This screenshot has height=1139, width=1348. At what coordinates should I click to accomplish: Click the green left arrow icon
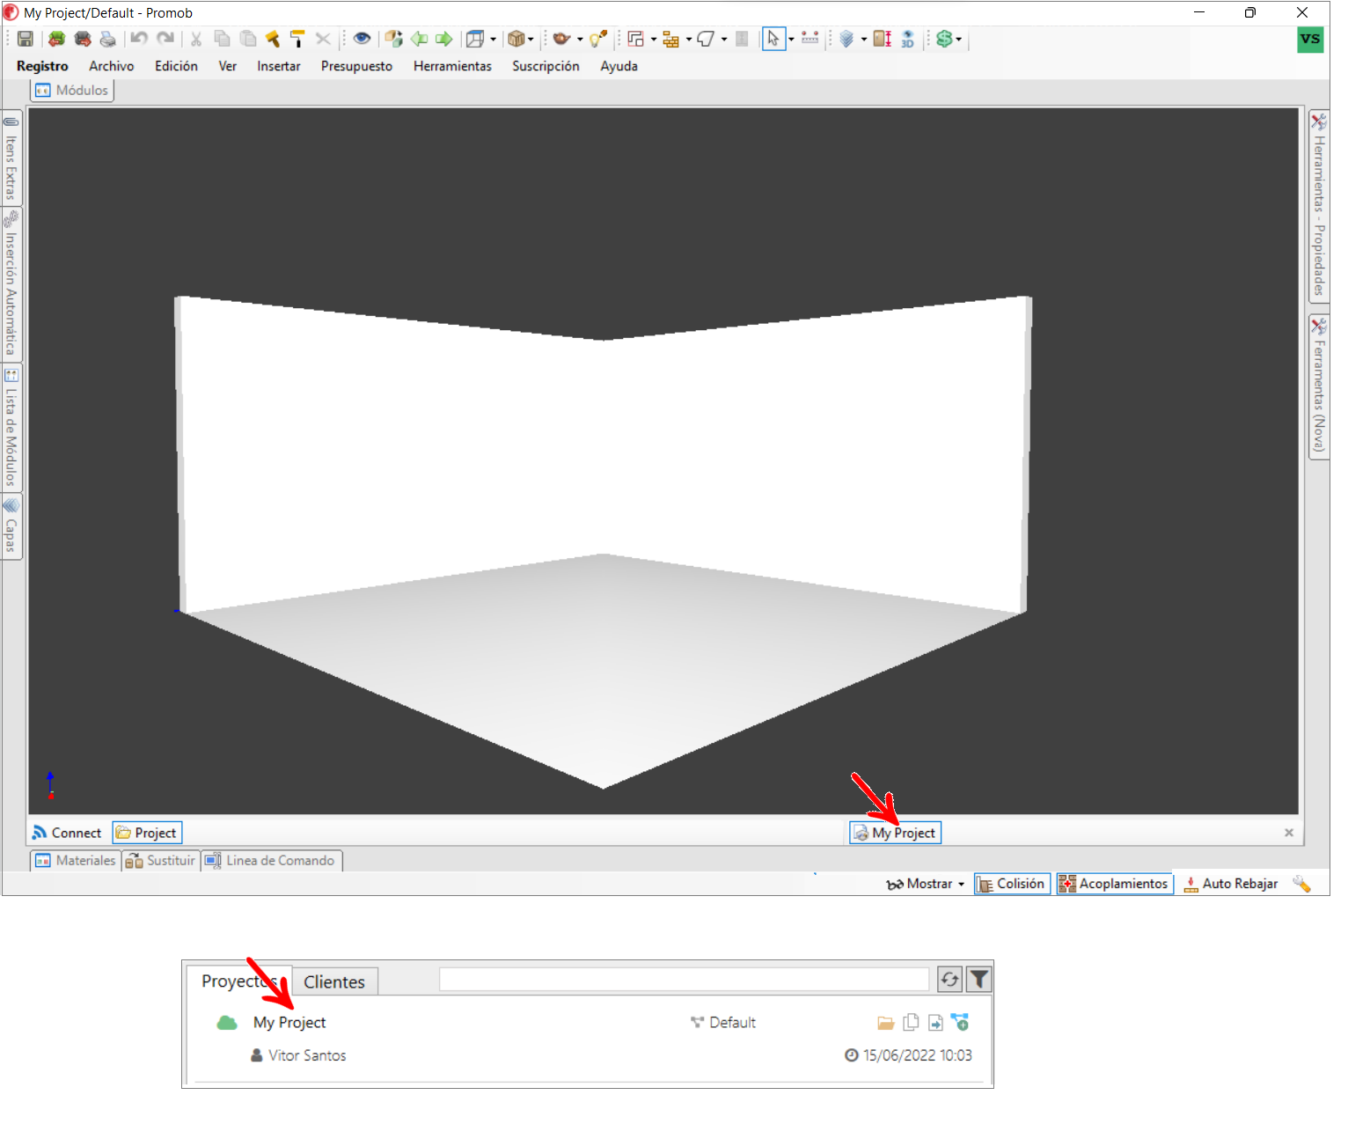click(x=420, y=39)
